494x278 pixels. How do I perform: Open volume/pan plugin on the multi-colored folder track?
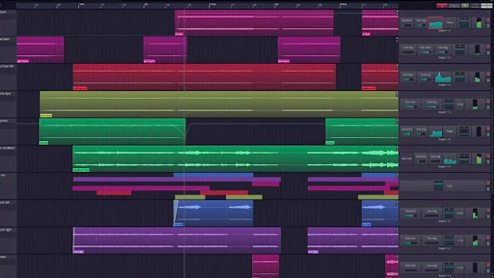pos(438,186)
